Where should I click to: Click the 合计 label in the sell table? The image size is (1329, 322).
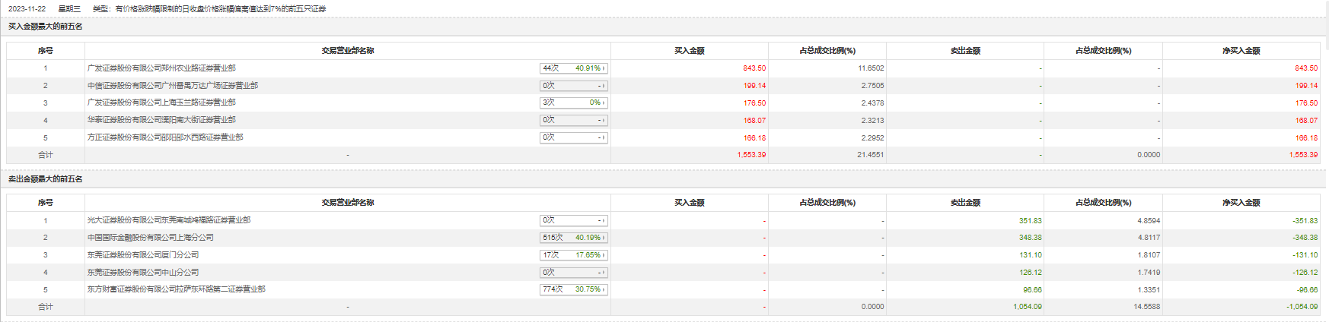pyautogui.click(x=46, y=307)
